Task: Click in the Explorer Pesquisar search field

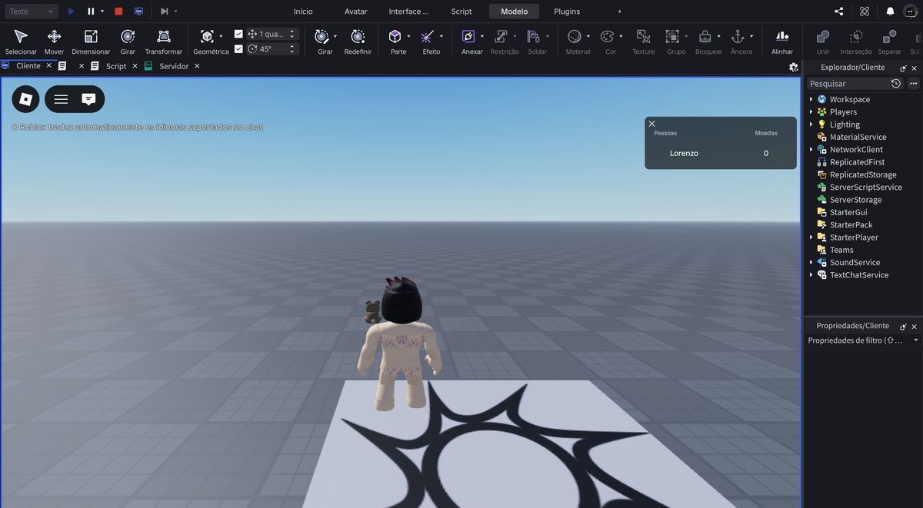Action: pyautogui.click(x=848, y=83)
